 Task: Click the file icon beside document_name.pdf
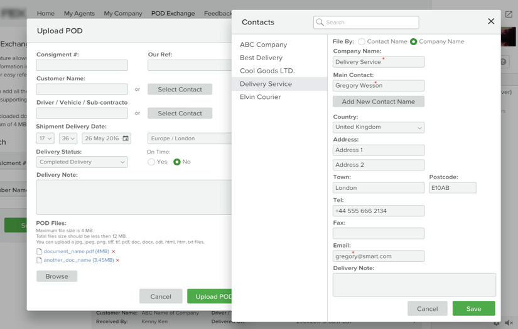coord(39,251)
